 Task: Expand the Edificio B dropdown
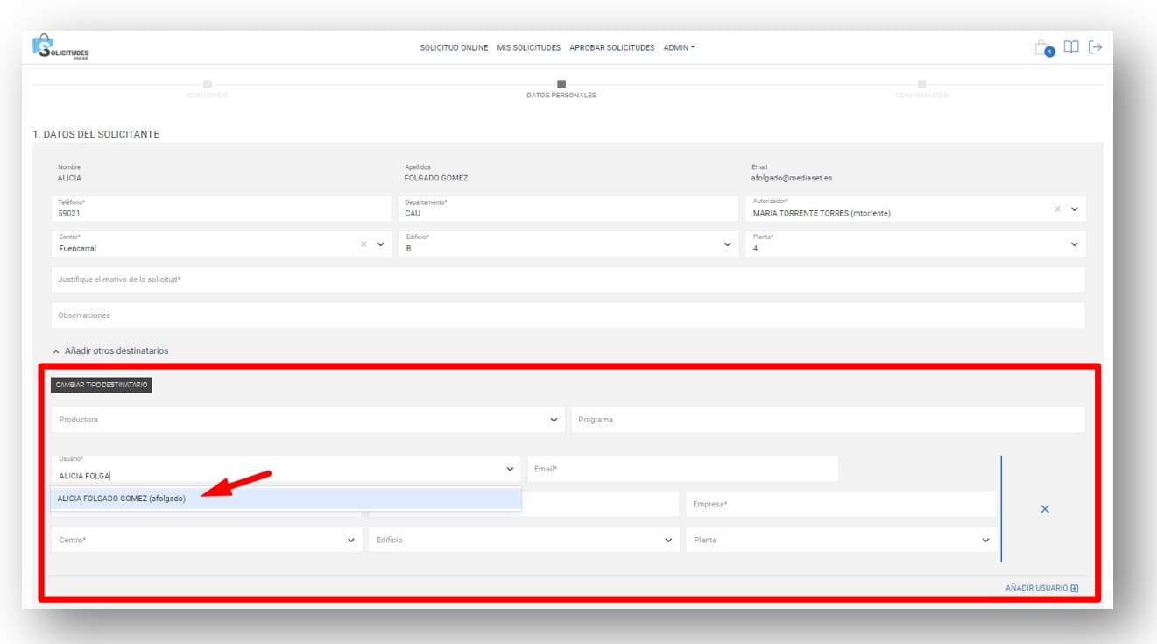coord(727,244)
